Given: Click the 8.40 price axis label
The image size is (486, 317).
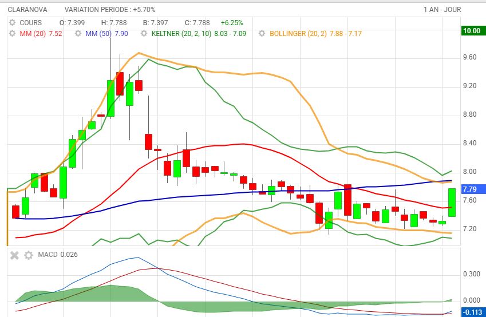Looking at the screenshot, I should 469,143.
